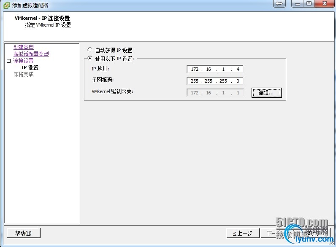This screenshot has width=336, height=247.
Task: Close the add virtual adapter dialog
Action: [x=325, y=4]
